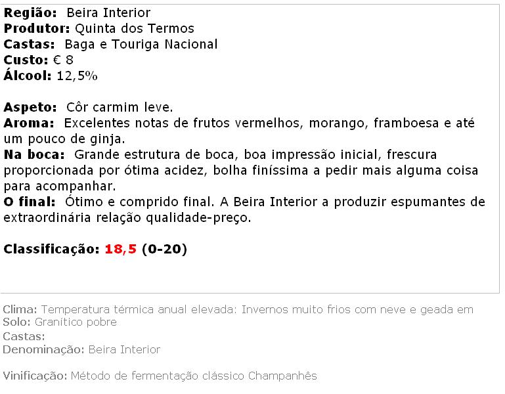
Task: Click the Álcool 12,5% value
Action: pyautogui.click(x=77, y=76)
